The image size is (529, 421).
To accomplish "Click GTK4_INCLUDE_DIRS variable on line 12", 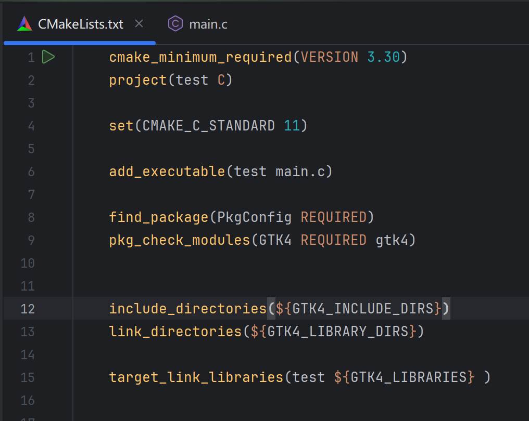I will (363, 309).
